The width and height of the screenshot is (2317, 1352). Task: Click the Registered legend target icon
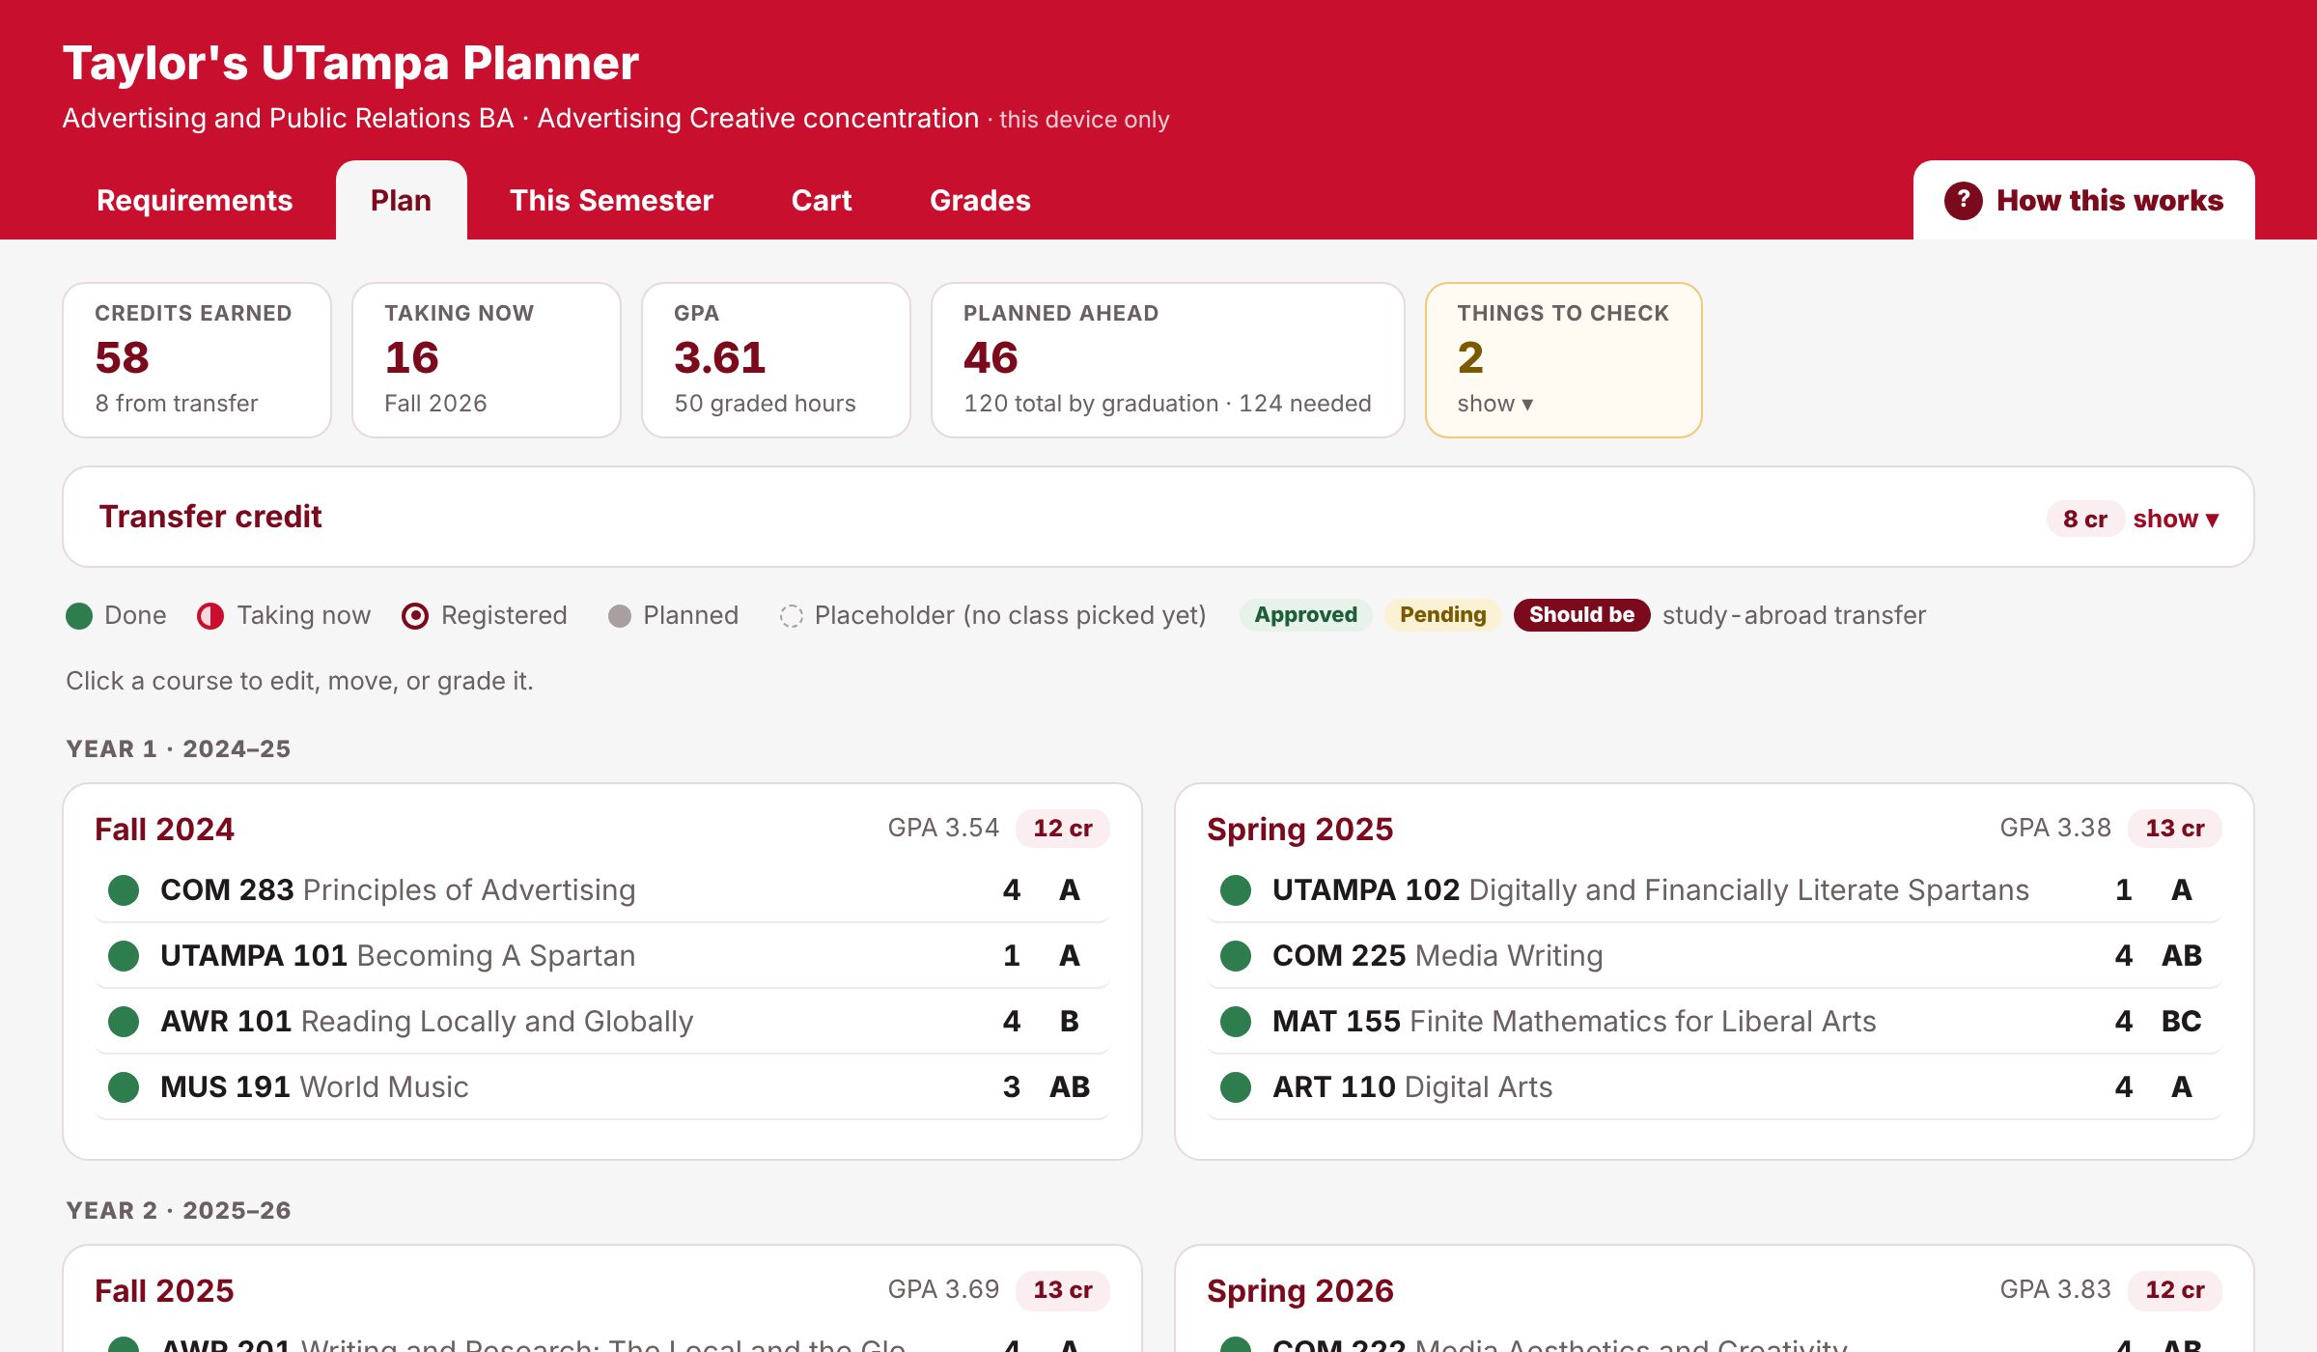(x=415, y=616)
